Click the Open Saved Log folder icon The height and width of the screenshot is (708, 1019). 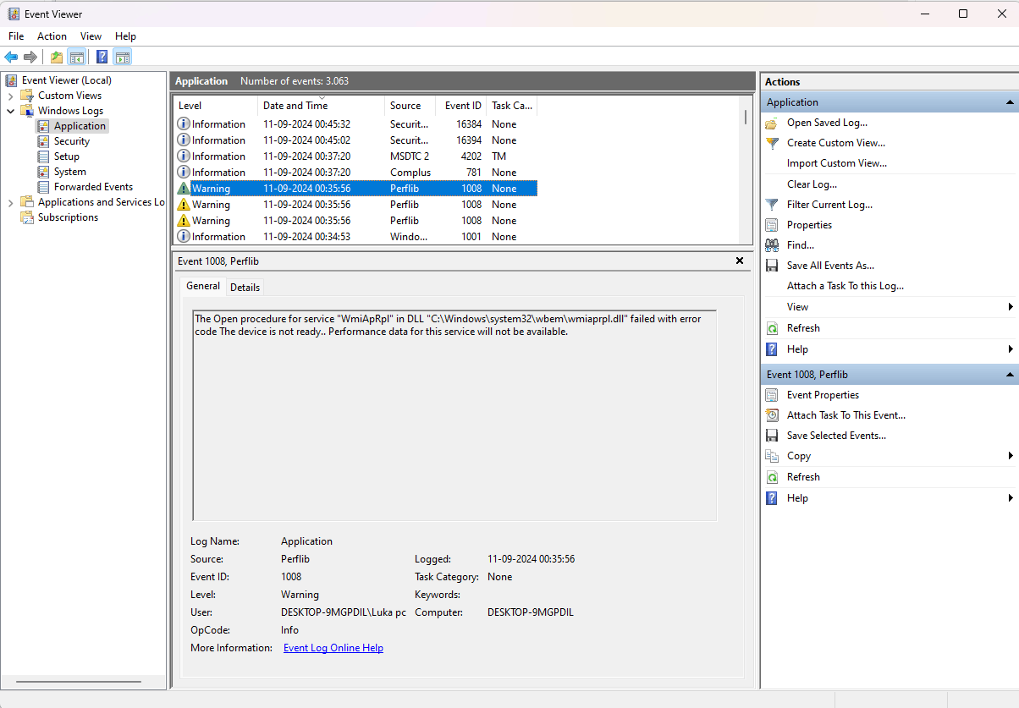[771, 123]
